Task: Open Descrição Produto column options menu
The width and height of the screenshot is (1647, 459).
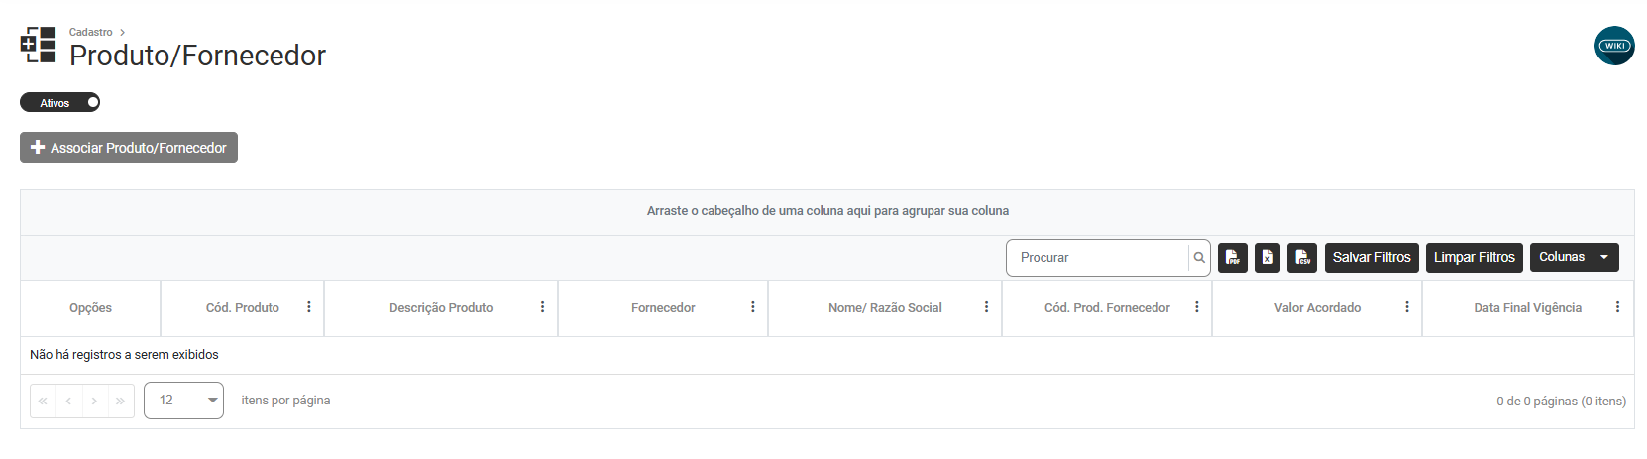Action: click(x=542, y=307)
